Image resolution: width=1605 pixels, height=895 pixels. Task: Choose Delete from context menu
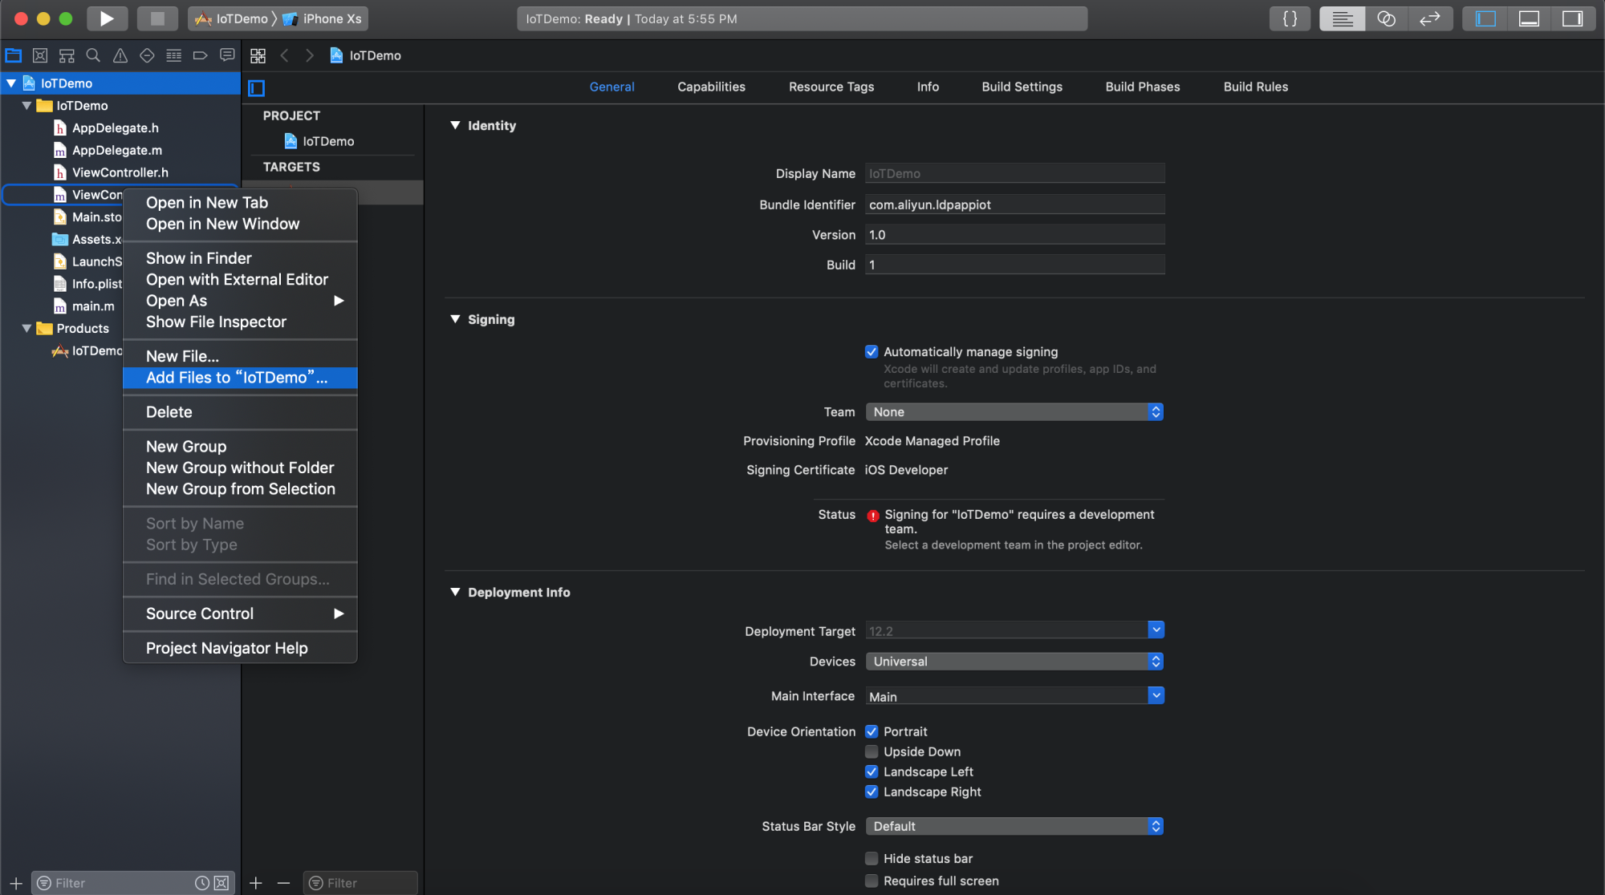coord(240,412)
